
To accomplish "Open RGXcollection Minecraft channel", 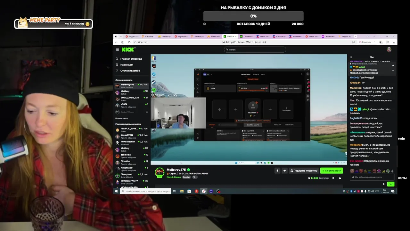I will point(132,143).
